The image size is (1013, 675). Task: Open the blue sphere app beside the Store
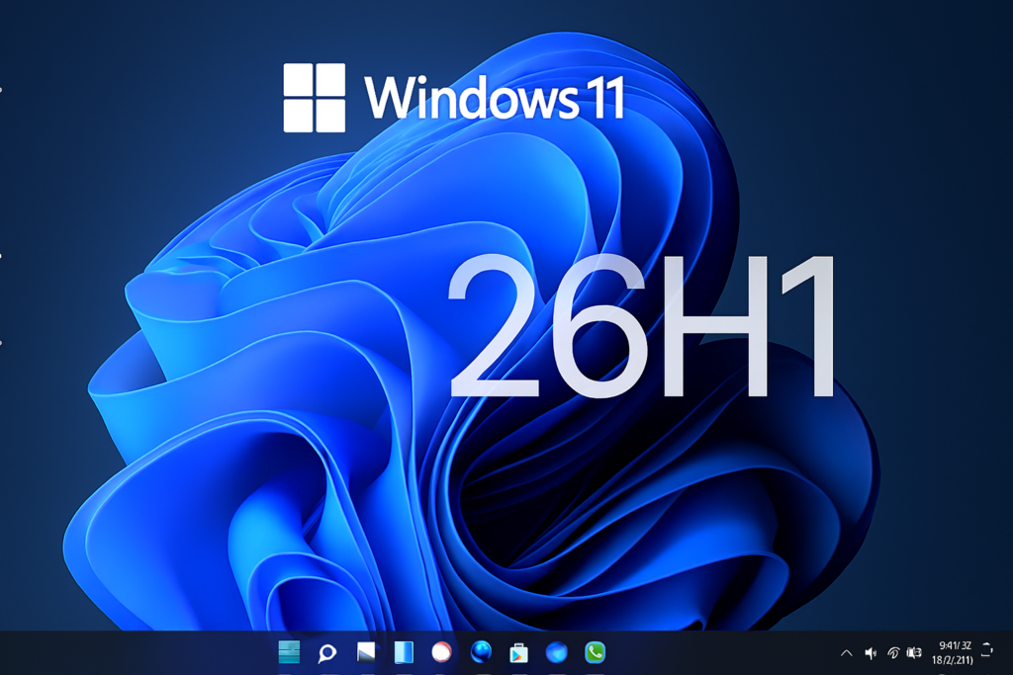tap(556, 652)
